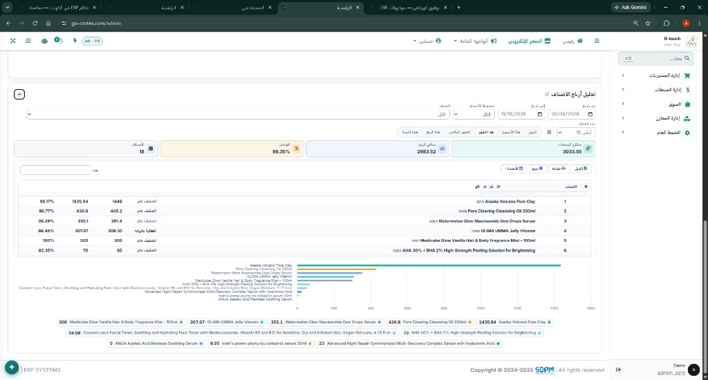Toggle Pore Clearing Cleansing Oil legend chip 430.8
708x380 pixels.
(x=431, y=322)
